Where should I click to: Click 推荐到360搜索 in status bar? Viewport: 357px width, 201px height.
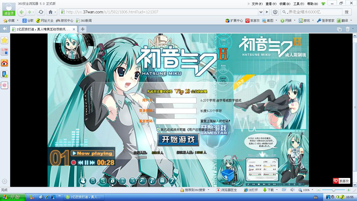click(193, 190)
